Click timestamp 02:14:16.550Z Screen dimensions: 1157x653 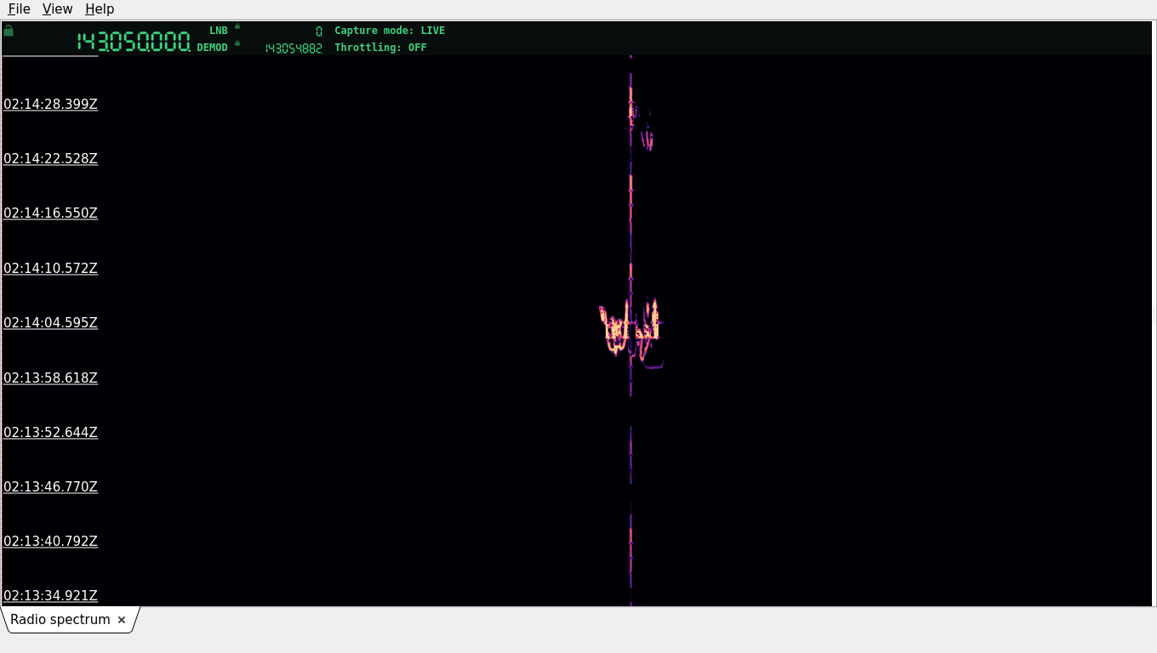pyautogui.click(x=50, y=213)
